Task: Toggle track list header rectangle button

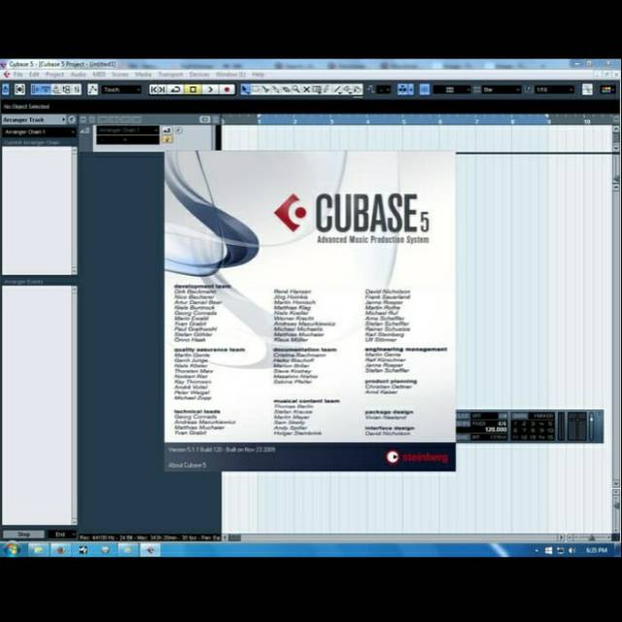Action: (205, 119)
